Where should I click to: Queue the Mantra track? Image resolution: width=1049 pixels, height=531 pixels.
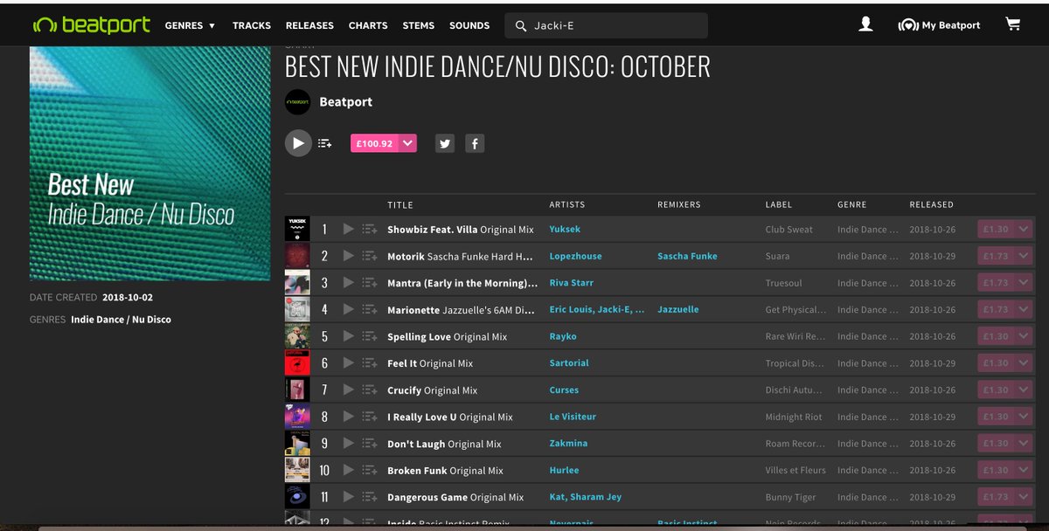tap(369, 283)
